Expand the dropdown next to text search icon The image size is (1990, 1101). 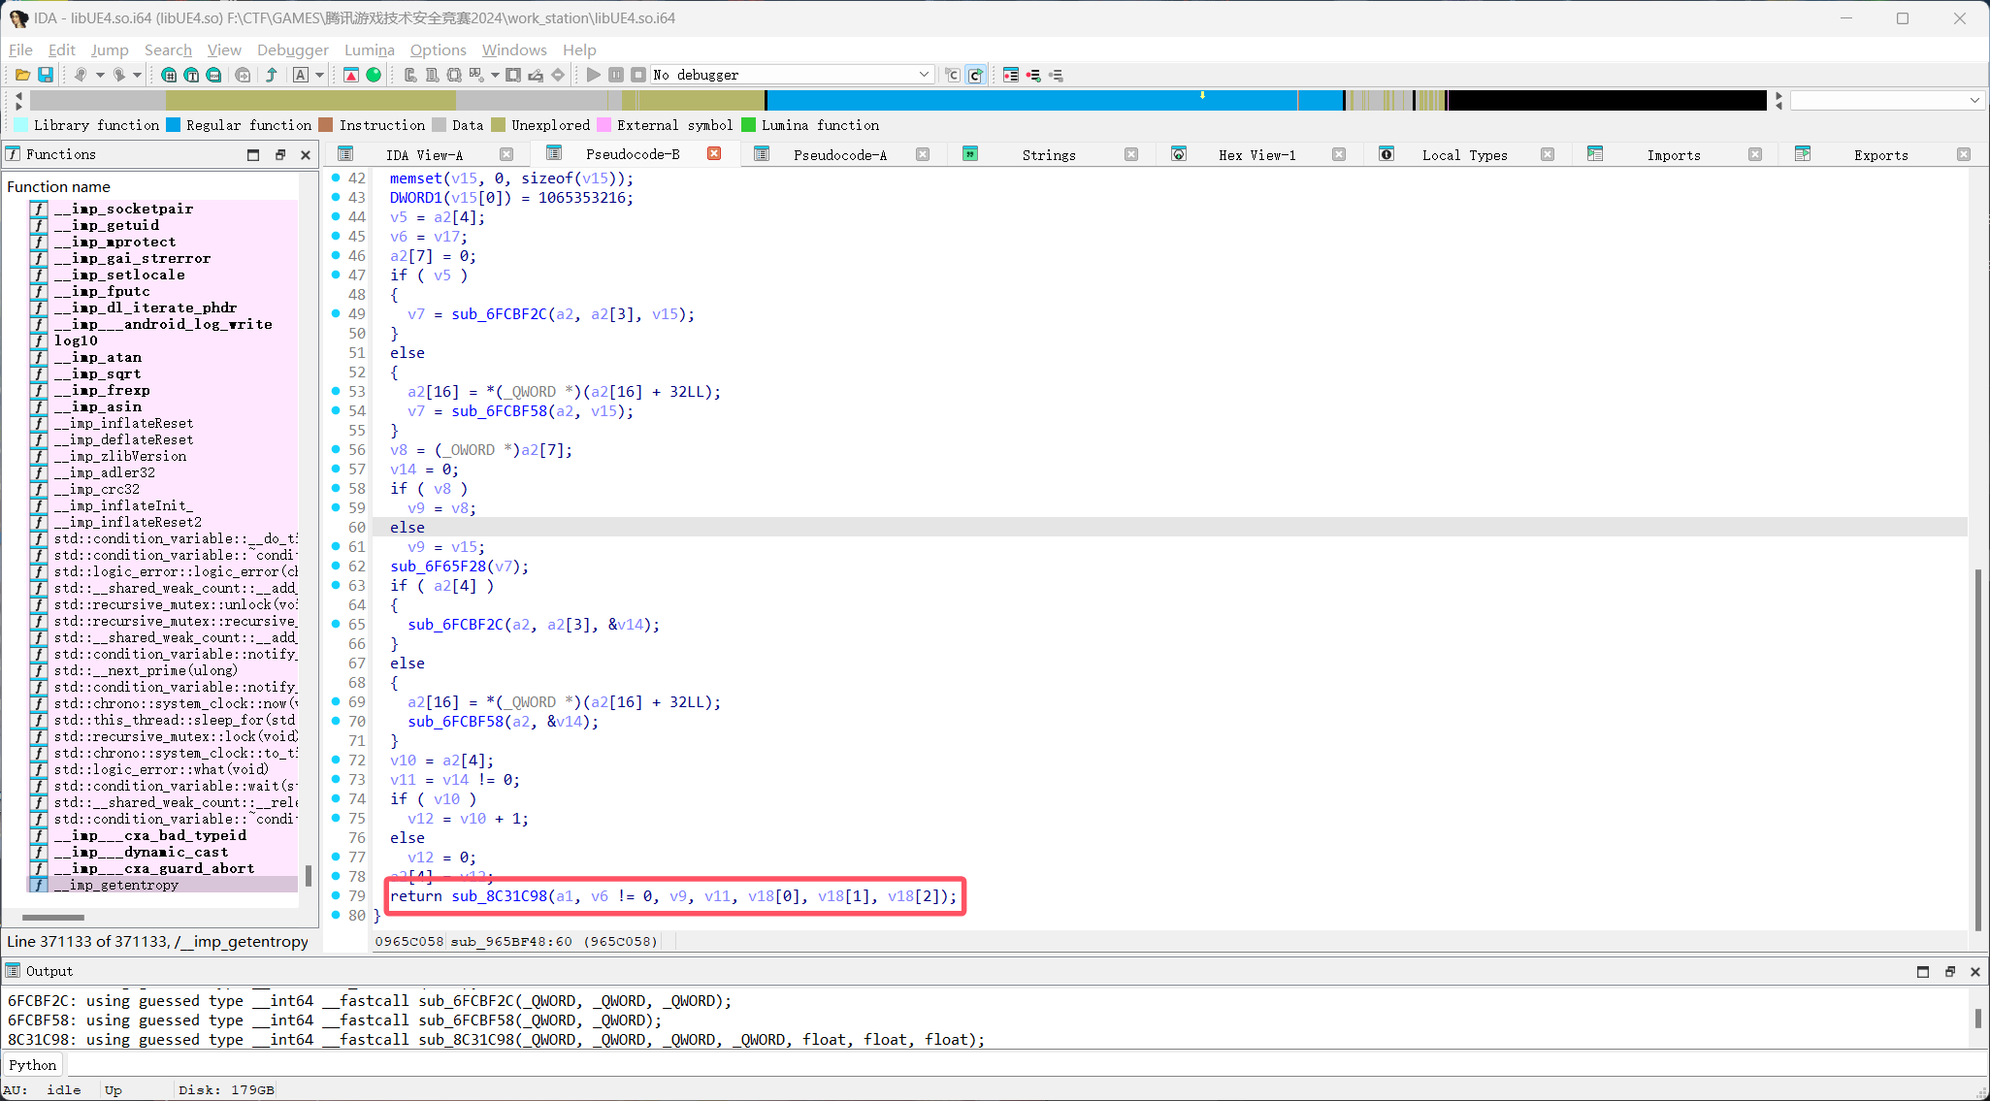pyautogui.click(x=319, y=75)
